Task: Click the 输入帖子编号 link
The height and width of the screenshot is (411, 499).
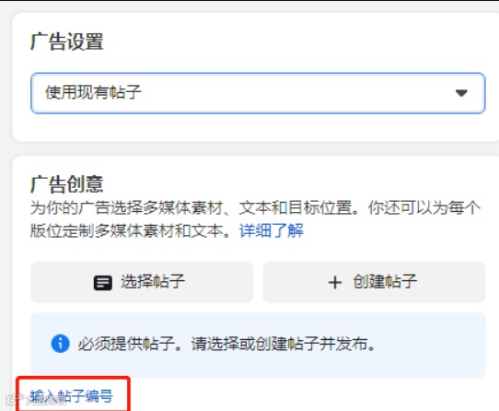Action: pyautogui.click(x=72, y=396)
